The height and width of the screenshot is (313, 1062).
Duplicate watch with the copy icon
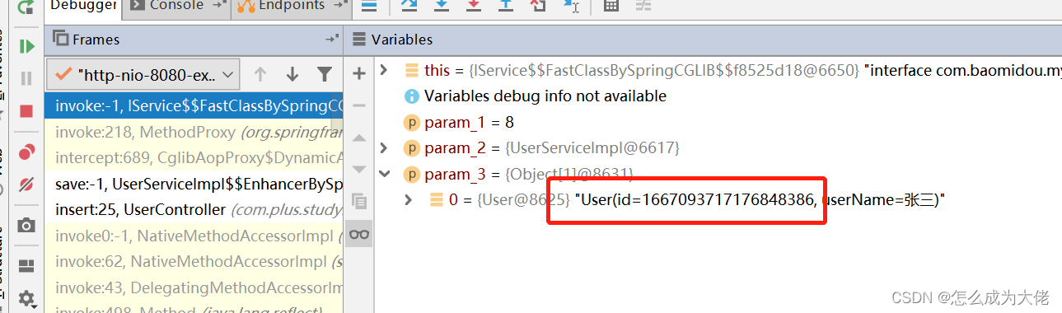359,201
